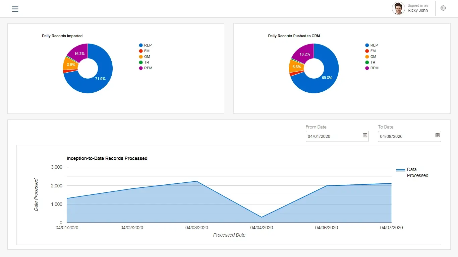458x257 pixels.
Task: Select the 71.9% blue donut slice
Action: [100, 79]
